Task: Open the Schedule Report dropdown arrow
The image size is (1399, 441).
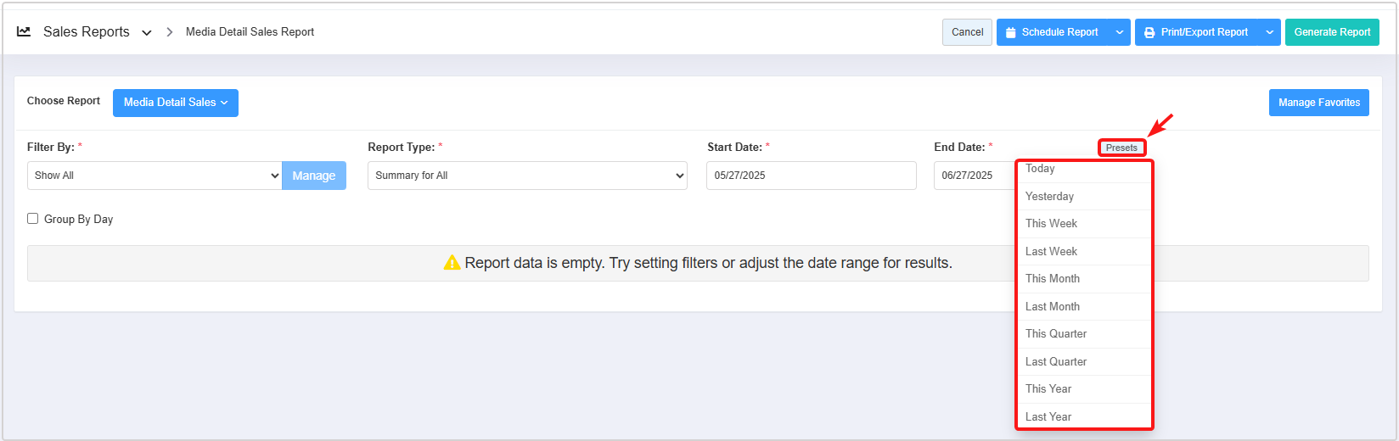Action: [1120, 32]
